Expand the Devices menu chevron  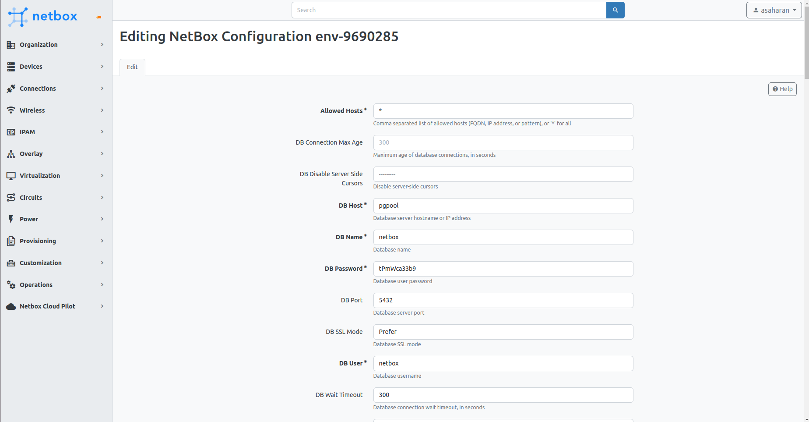click(102, 67)
